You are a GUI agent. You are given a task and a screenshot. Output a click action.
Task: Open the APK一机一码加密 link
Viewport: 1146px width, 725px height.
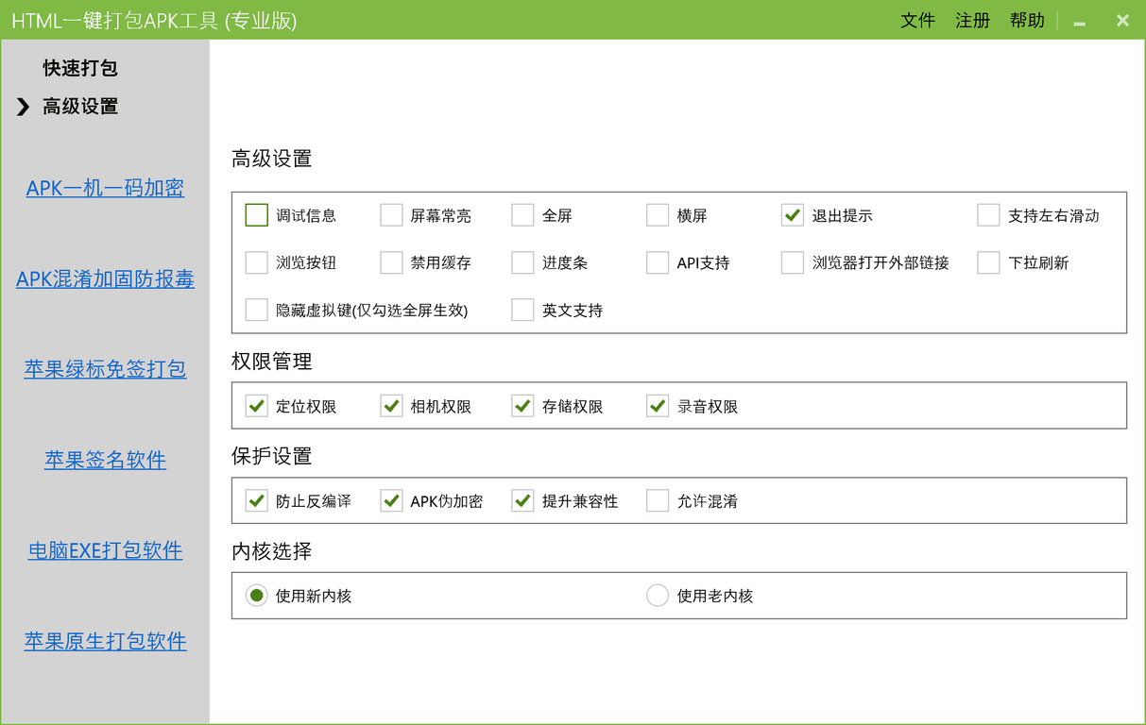click(x=105, y=188)
